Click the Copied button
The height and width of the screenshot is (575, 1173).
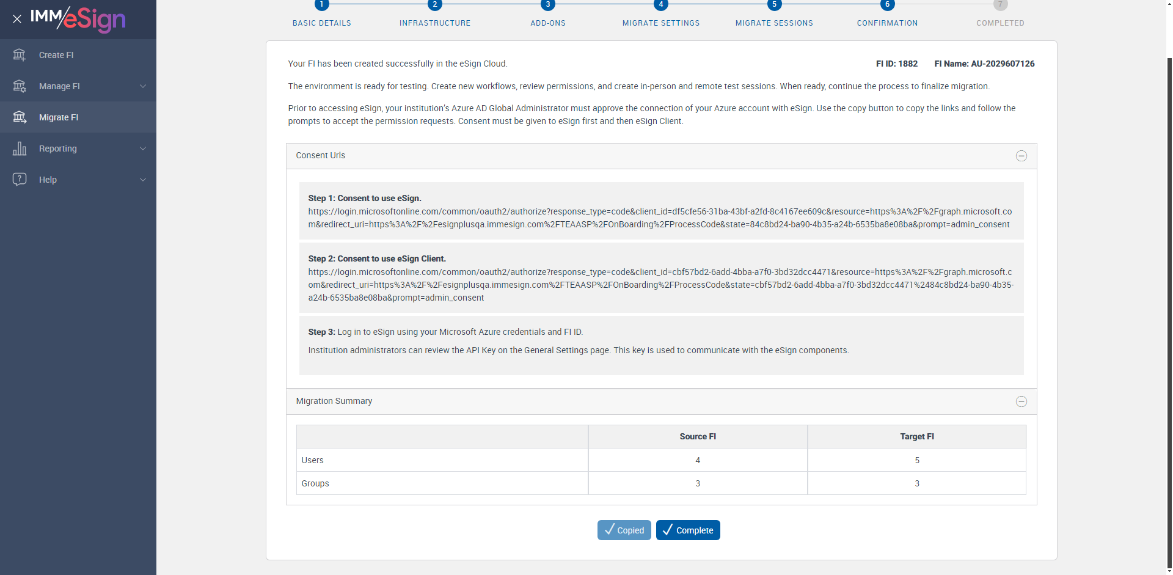pyautogui.click(x=624, y=530)
